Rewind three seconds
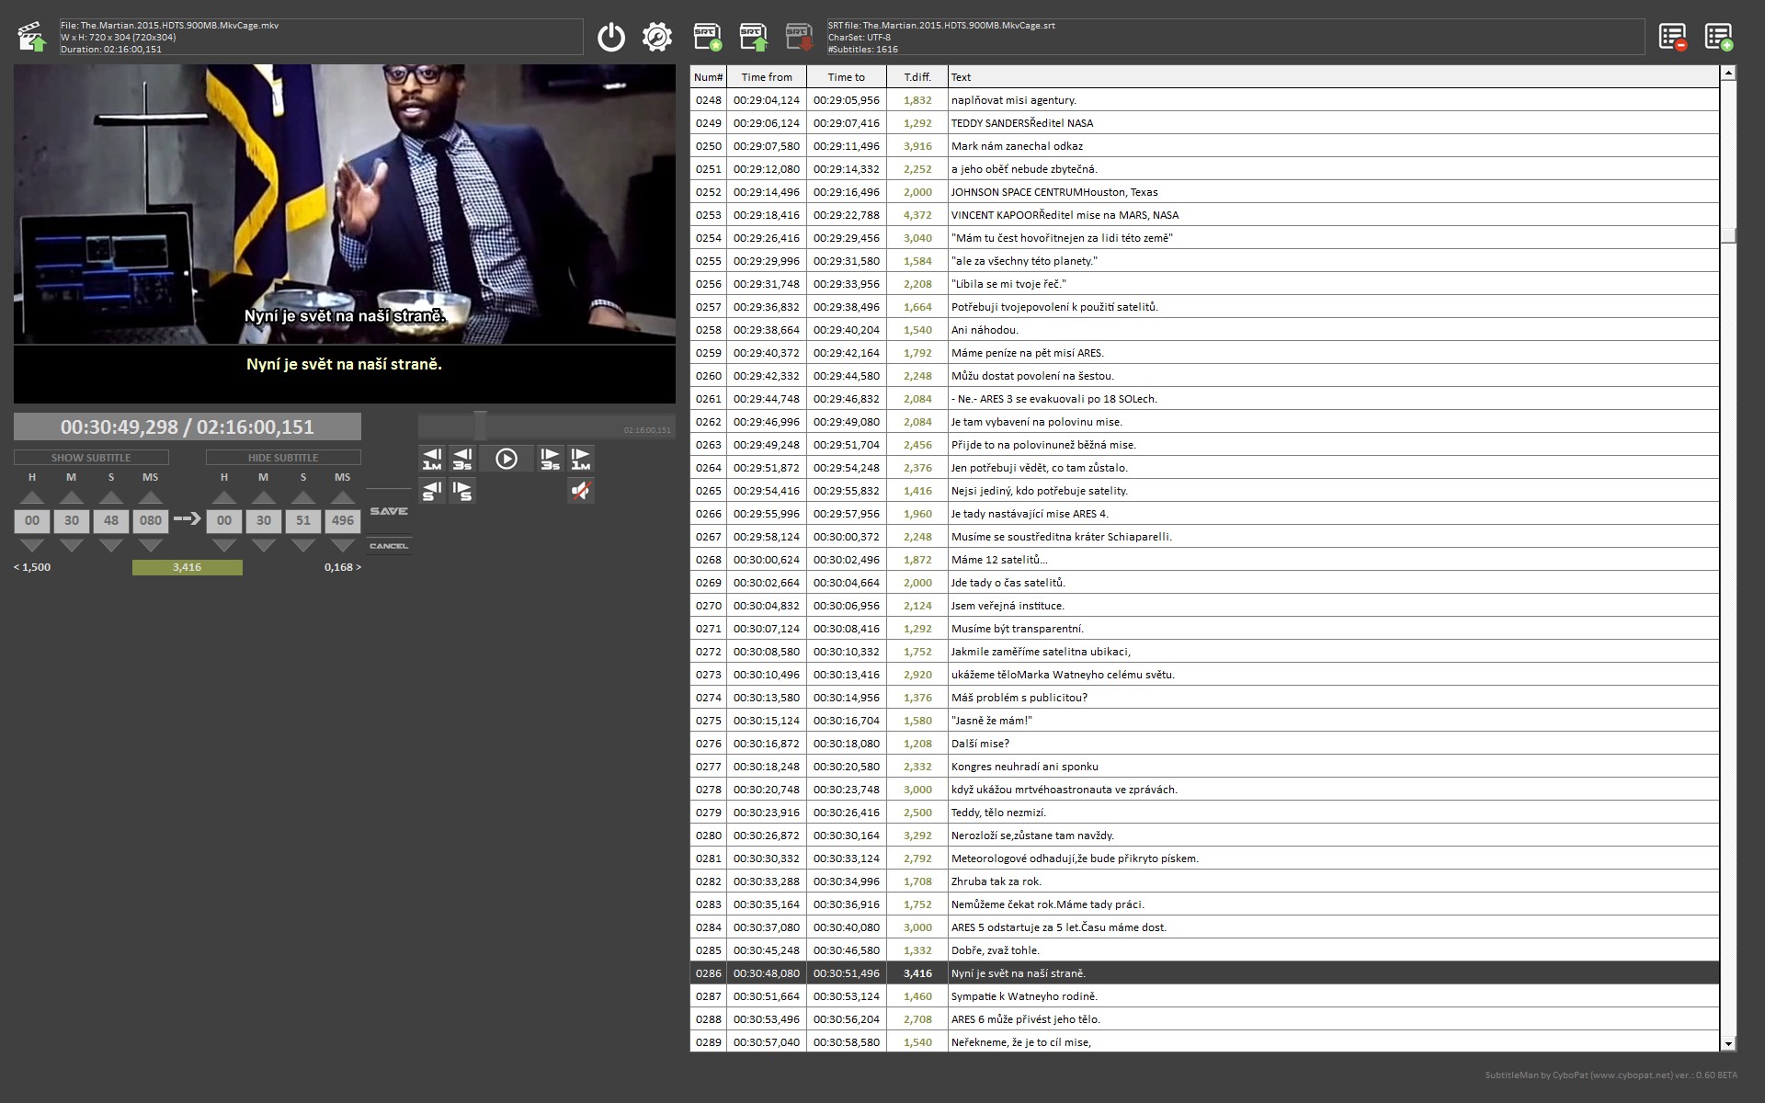This screenshot has height=1103, width=1765. (x=462, y=459)
